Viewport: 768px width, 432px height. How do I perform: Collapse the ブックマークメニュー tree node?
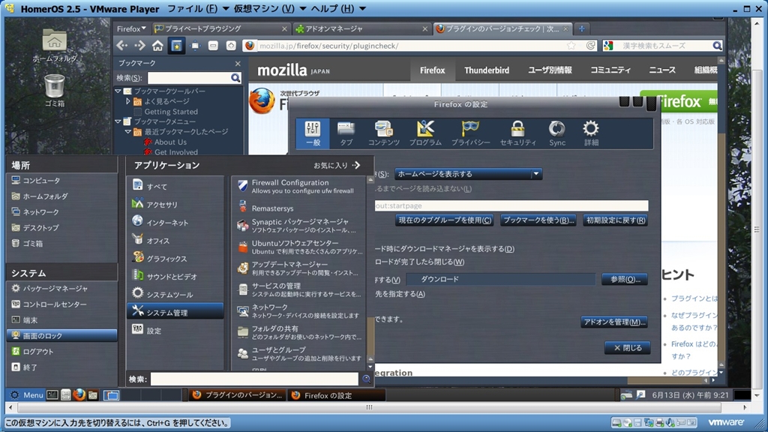(118, 121)
